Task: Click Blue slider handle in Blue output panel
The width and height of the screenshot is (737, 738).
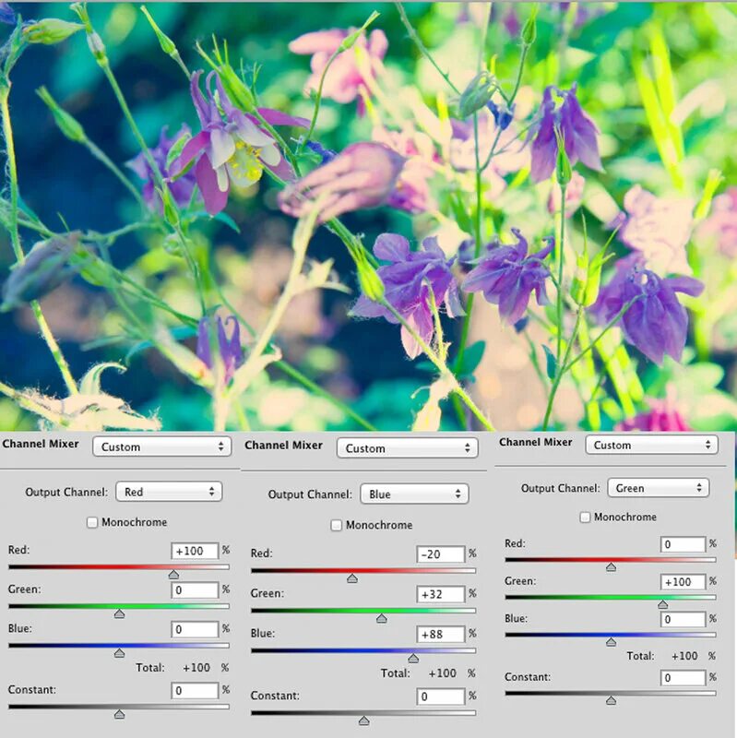Action: click(x=413, y=659)
